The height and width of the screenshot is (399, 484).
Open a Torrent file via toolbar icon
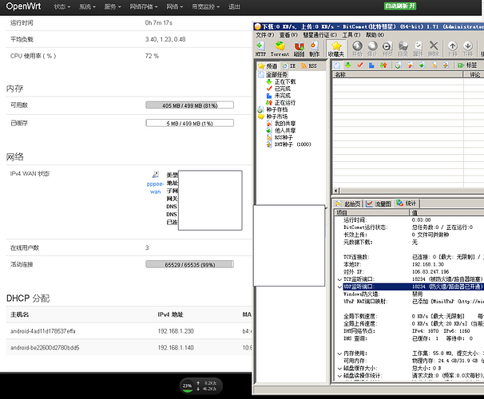tap(280, 49)
